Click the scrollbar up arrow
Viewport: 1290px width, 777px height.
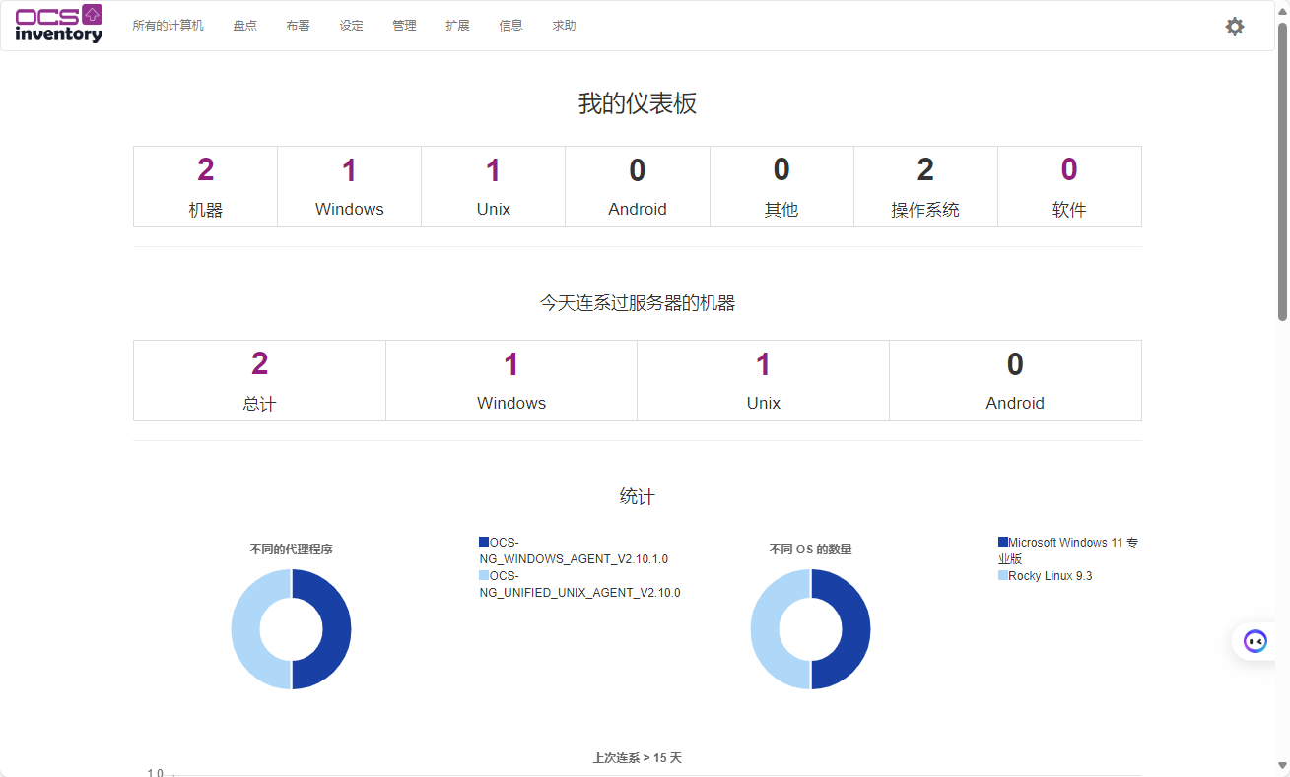[x=1282, y=10]
